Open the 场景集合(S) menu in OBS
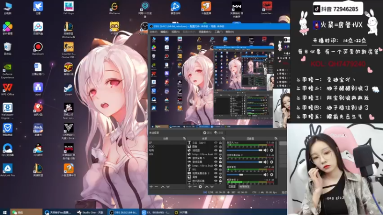This screenshot has width=383, height=215. [205, 32]
